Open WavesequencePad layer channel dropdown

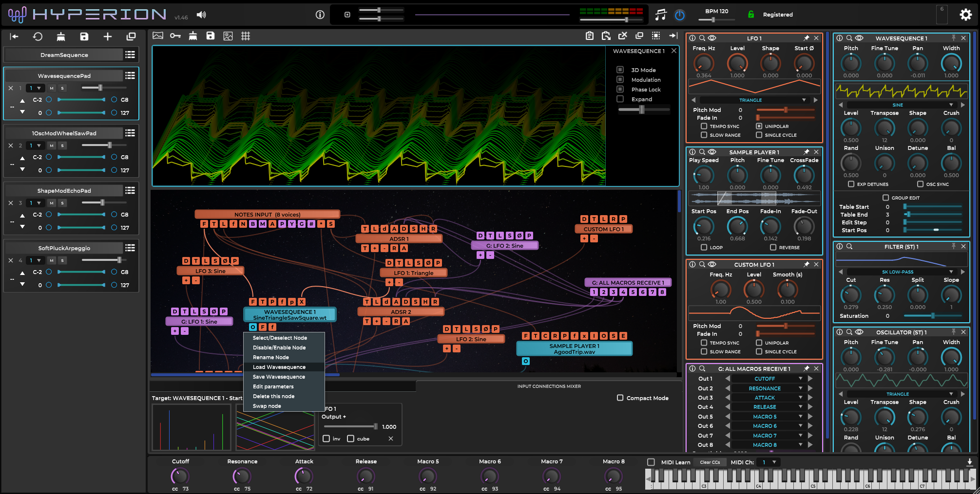pos(35,88)
